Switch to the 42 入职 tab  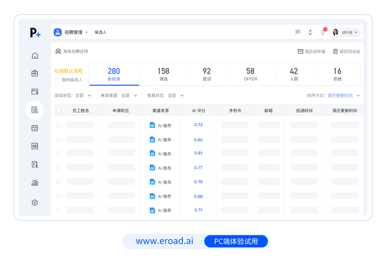(x=294, y=74)
